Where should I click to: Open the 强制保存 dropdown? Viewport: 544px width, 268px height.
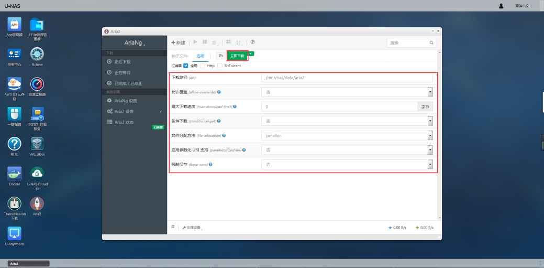[347, 164]
